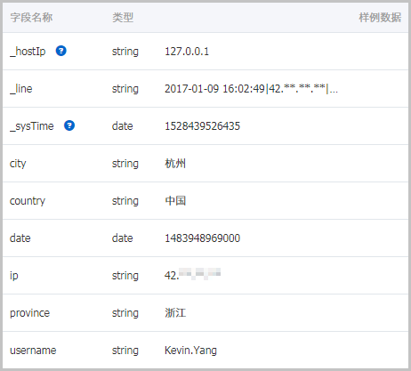Click the help icon beside _sysTime
411x371 pixels.
click(69, 125)
